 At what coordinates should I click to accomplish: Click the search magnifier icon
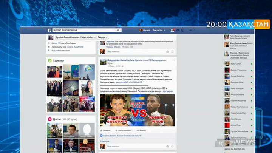118,30
